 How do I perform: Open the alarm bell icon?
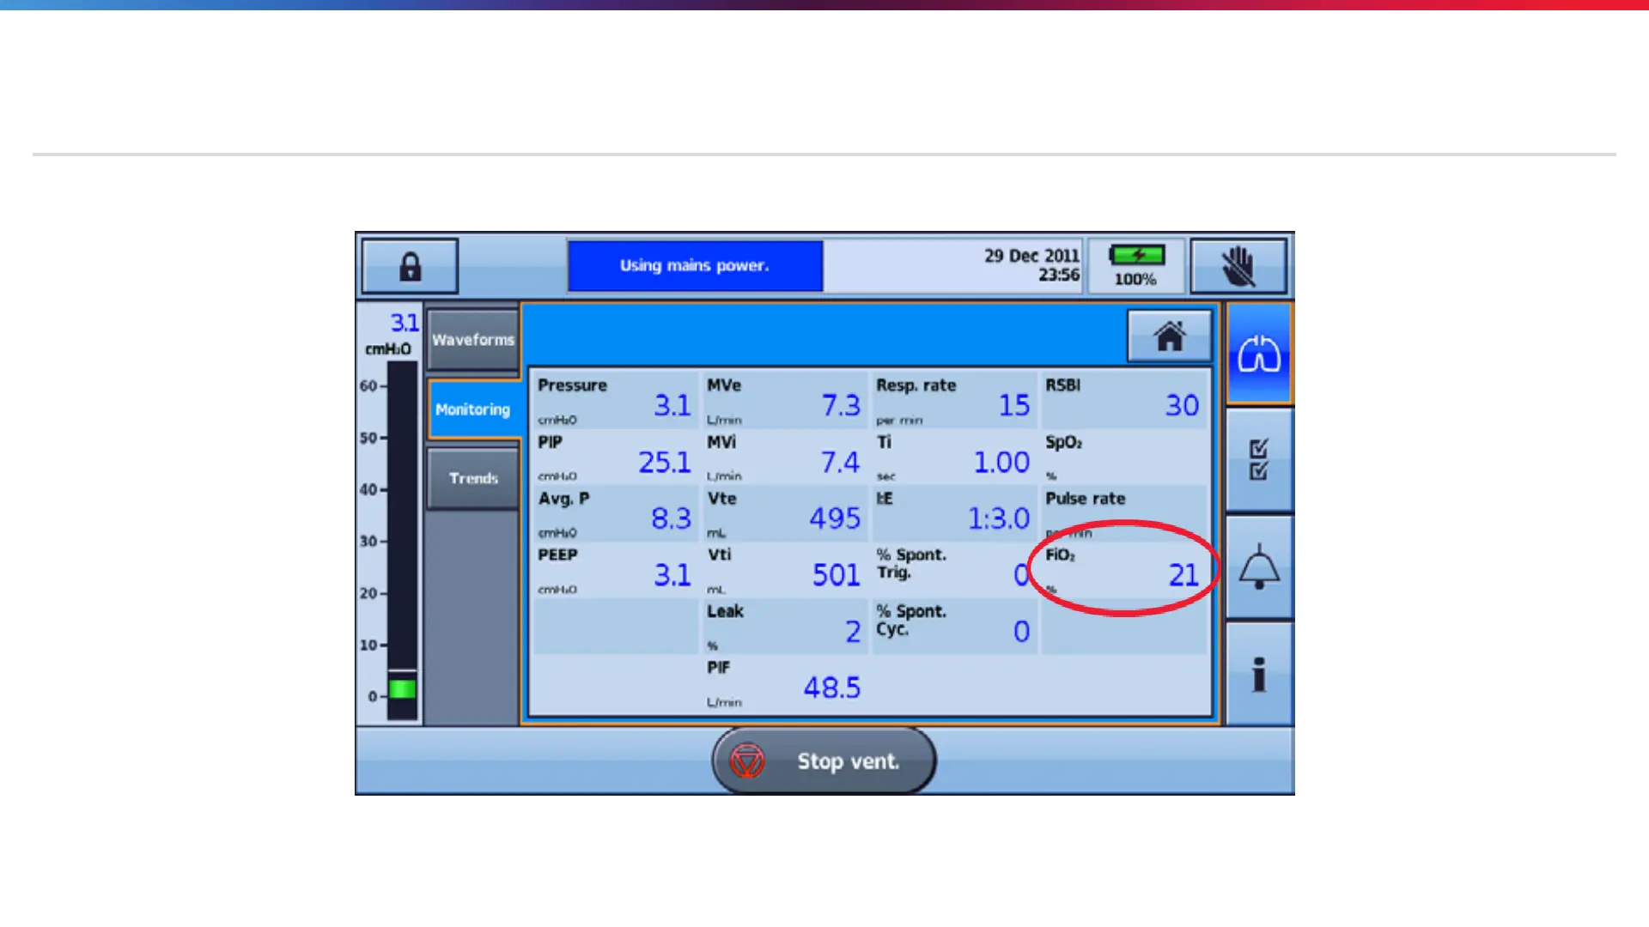pos(1259,567)
